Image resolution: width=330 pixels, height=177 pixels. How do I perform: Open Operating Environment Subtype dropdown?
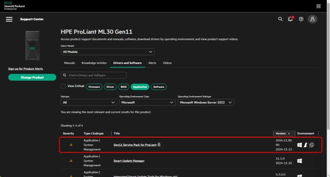click(206, 102)
